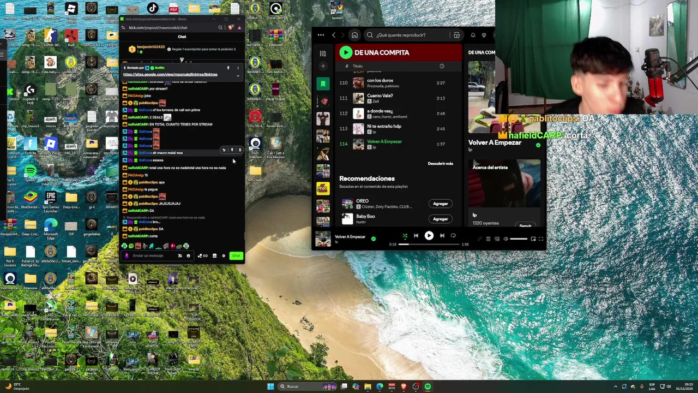Open Spotify three-dot main menu
The image size is (698, 393).
(x=321, y=35)
